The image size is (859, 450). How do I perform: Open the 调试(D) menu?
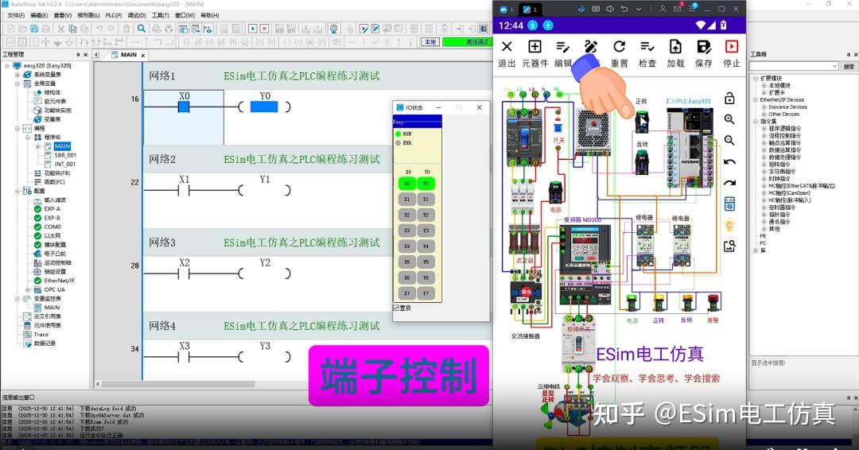(x=137, y=15)
